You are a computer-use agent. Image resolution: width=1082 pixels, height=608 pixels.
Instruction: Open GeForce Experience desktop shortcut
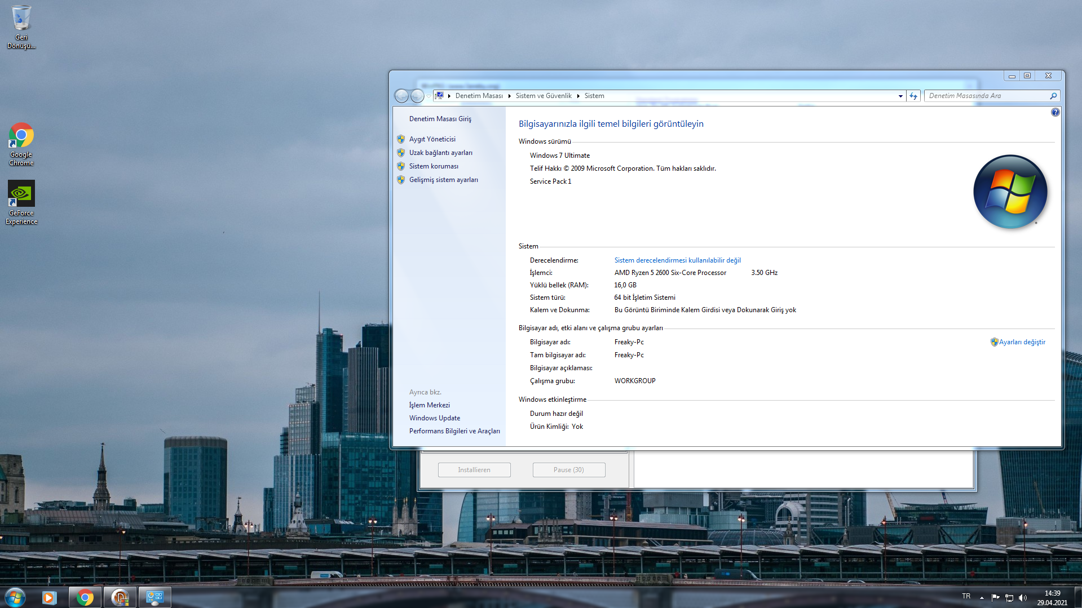[x=21, y=203]
